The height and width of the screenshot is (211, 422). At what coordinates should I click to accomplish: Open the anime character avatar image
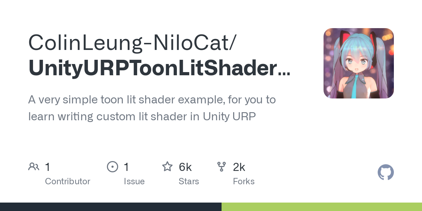click(x=358, y=63)
